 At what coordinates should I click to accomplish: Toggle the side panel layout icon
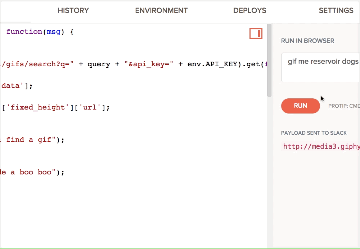[x=256, y=34]
